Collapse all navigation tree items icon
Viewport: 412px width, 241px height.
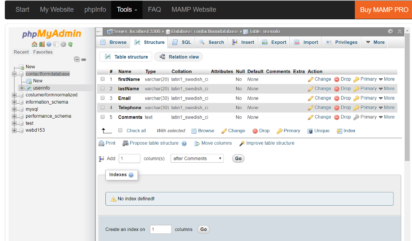click(77, 59)
